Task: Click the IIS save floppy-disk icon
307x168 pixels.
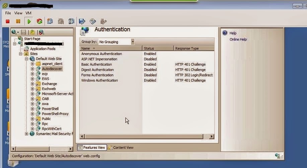Action: [x=24, y=32]
